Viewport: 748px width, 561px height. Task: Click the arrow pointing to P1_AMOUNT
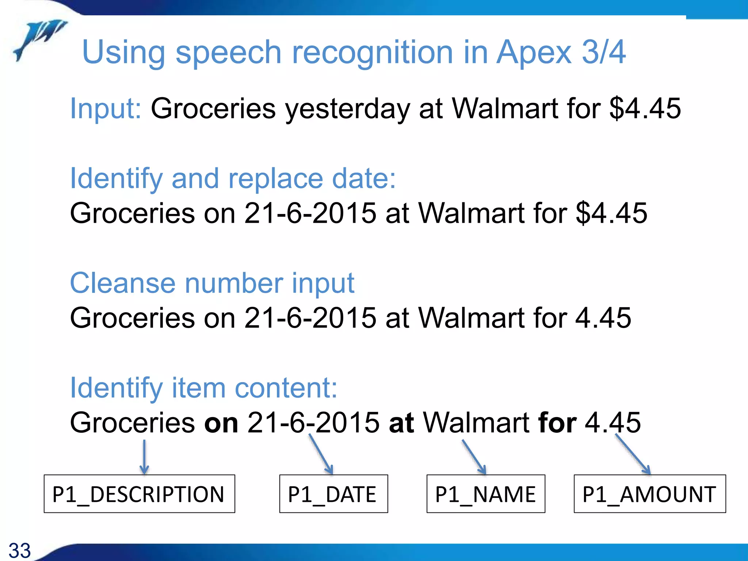(x=633, y=454)
